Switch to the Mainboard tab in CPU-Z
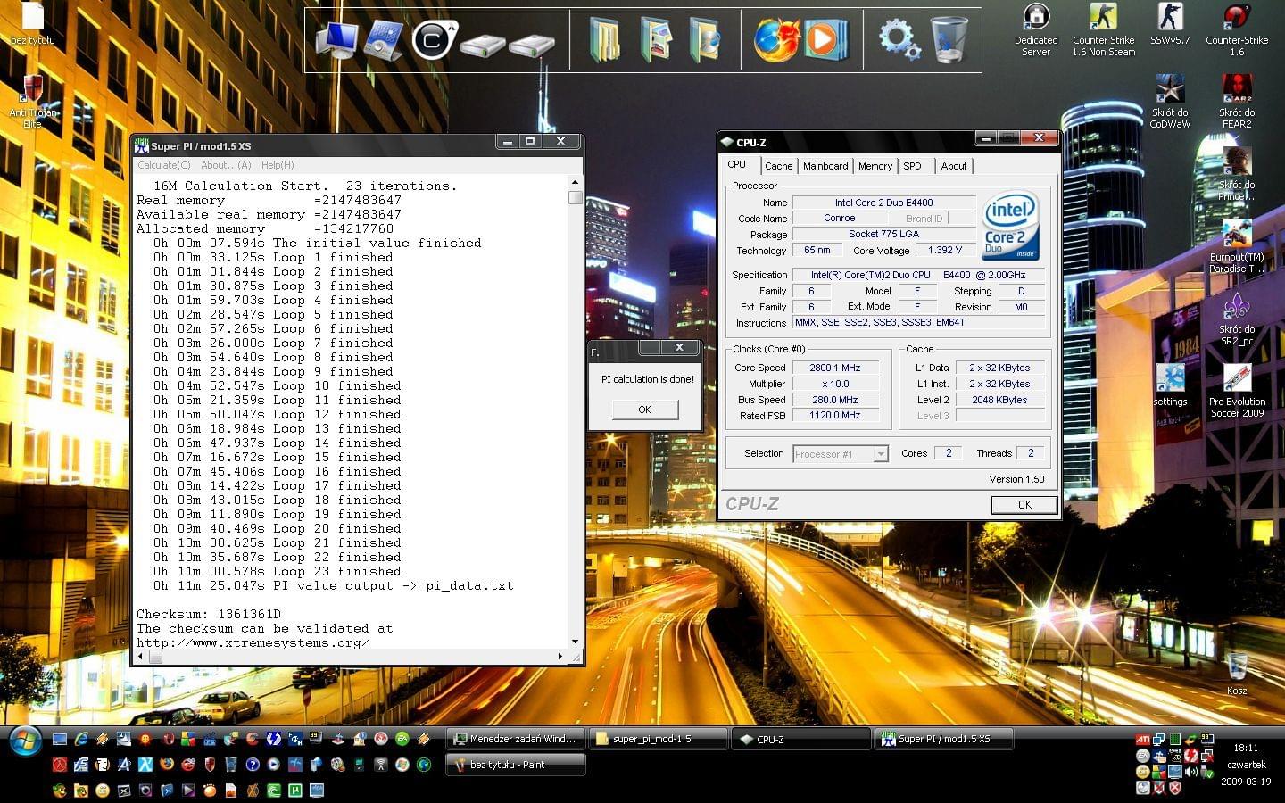 [825, 166]
